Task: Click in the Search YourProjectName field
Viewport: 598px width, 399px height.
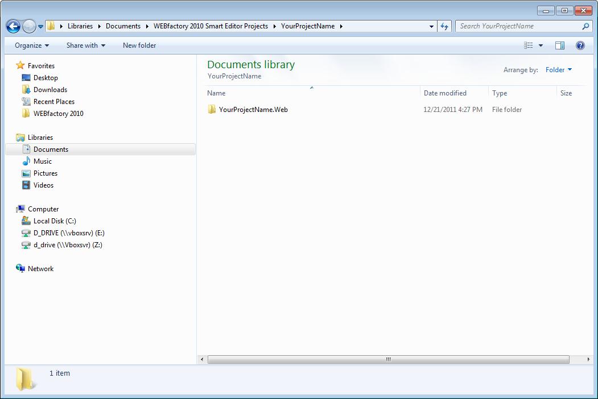Action: point(518,26)
